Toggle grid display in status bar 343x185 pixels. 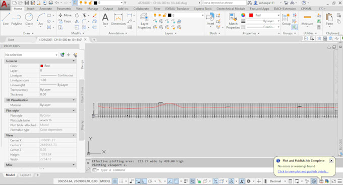[115, 181]
